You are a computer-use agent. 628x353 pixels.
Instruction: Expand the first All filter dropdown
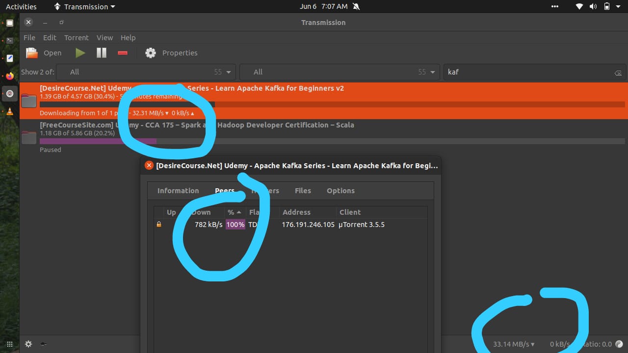(x=146, y=72)
